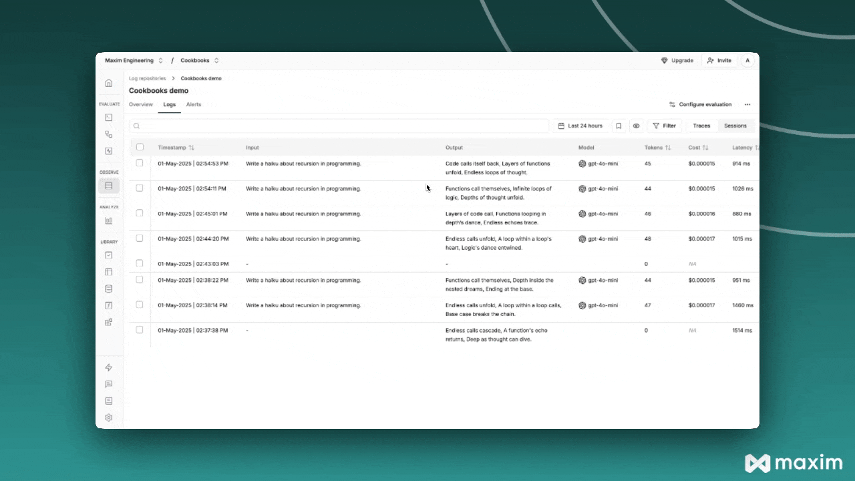Sort by the Cost column
This screenshot has width=855, height=481.
coord(698,148)
